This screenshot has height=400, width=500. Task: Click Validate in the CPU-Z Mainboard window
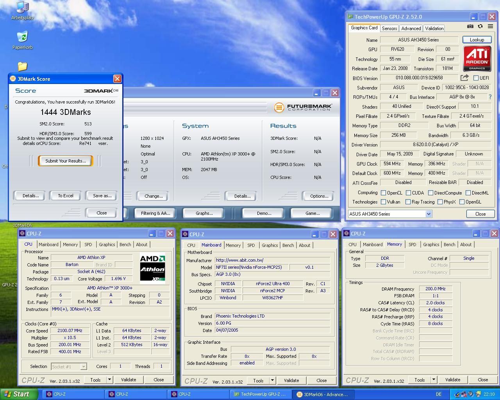291,380
